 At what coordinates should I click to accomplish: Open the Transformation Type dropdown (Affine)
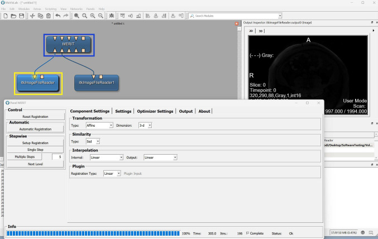point(100,126)
